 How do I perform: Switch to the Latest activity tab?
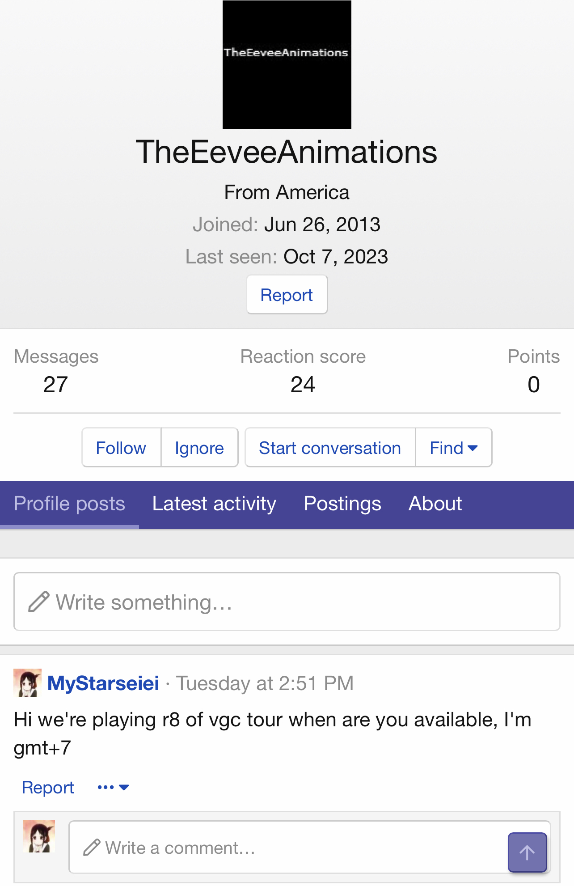[214, 504]
